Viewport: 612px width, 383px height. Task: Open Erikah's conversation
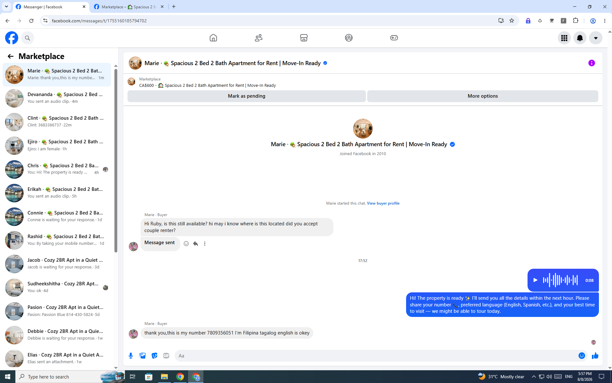pyautogui.click(x=57, y=193)
